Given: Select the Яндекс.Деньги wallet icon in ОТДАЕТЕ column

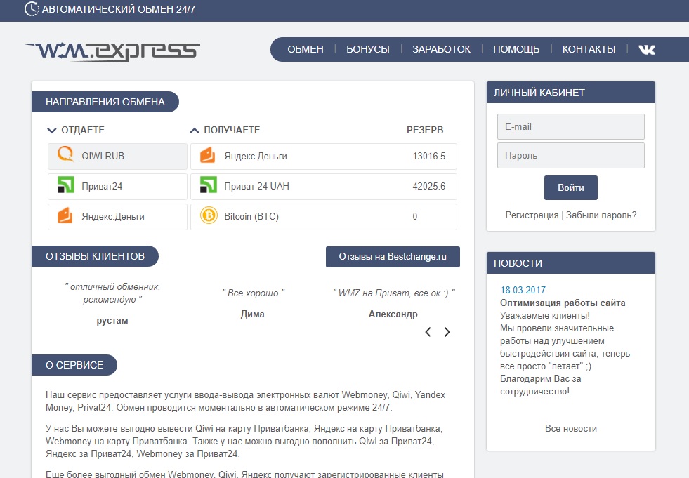Looking at the screenshot, I should coord(65,215).
